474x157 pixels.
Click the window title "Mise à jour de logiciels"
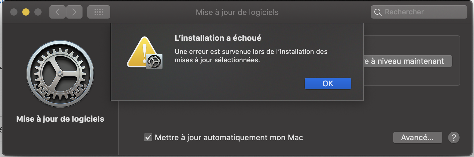pyautogui.click(x=237, y=12)
